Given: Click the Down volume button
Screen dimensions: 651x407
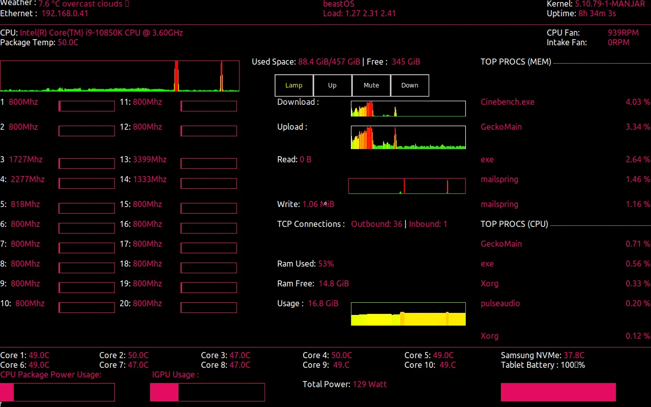Looking at the screenshot, I should click(x=409, y=85).
